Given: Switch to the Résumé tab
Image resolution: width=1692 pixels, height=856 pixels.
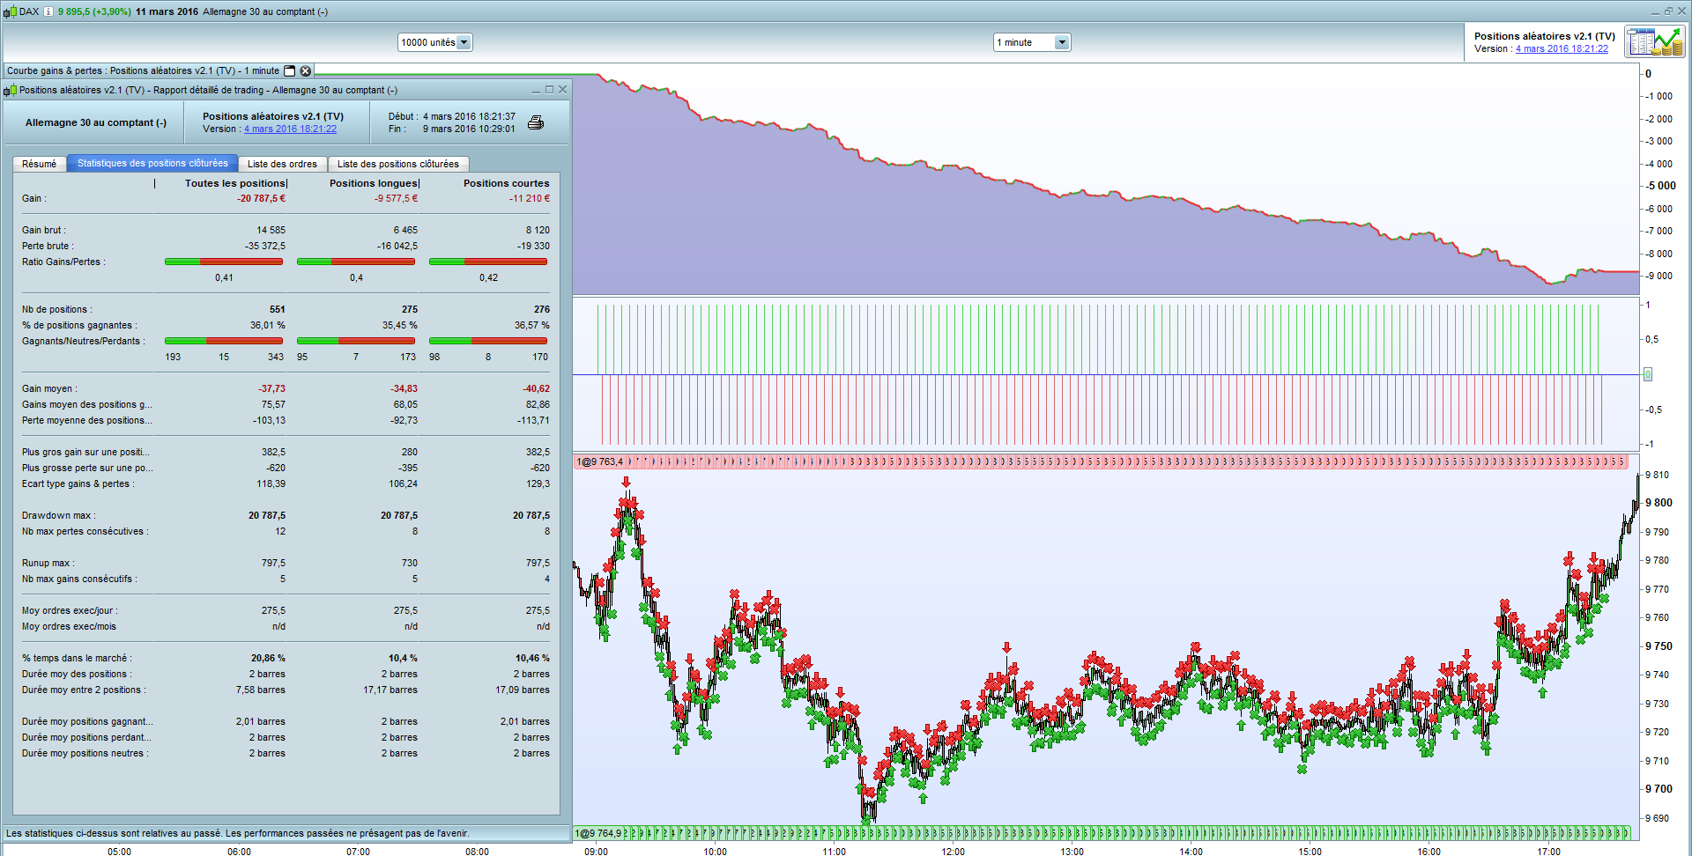Looking at the screenshot, I should tap(39, 164).
